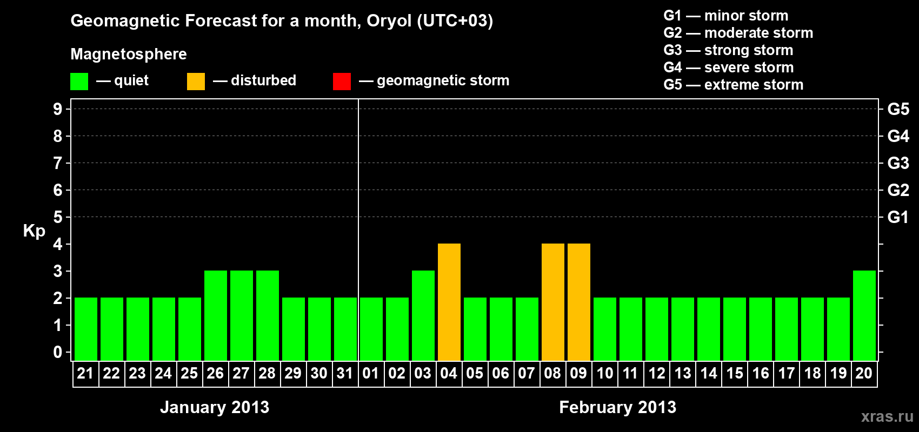Click the Geomagnetic Forecast chart title
Image resolution: width=919 pixels, height=432 pixels.
coord(282,21)
